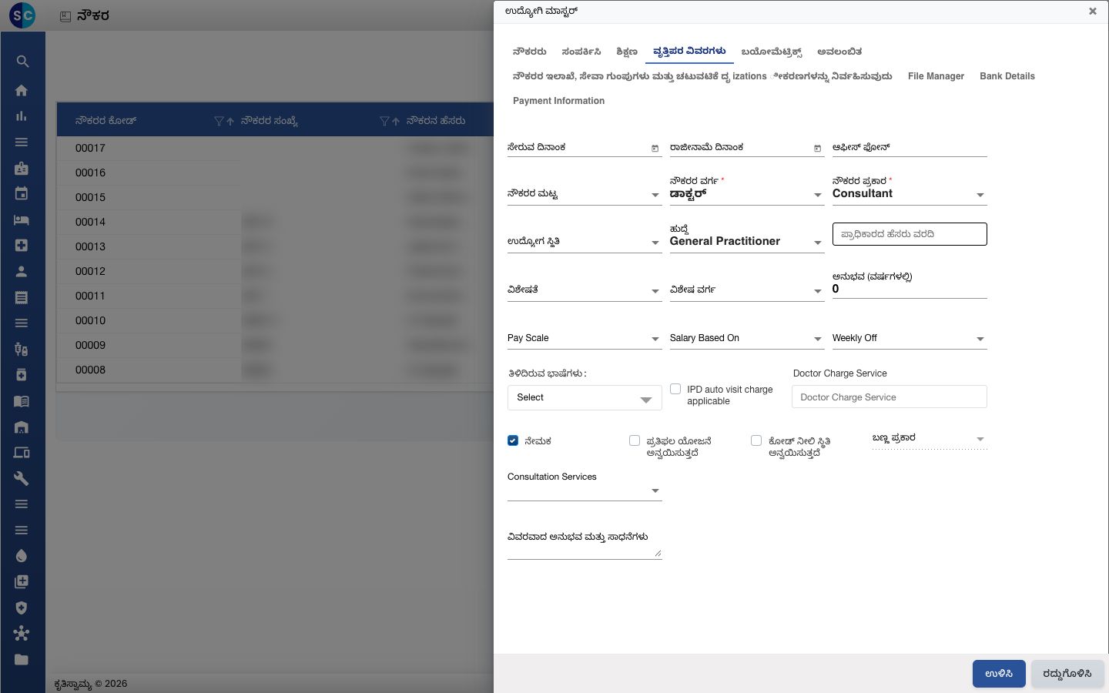Select employee code 00017 in the table
Image resolution: width=1109 pixels, height=693 pixels.
pos(90,148)
